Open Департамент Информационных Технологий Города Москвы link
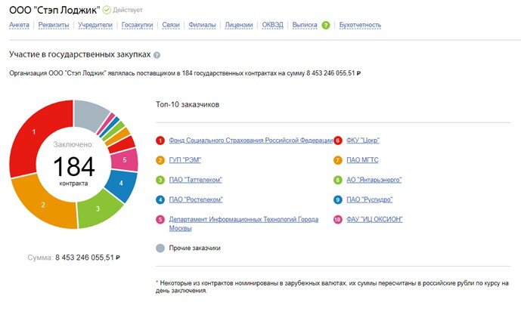521x318 pixels. click(x=243, y=224)
